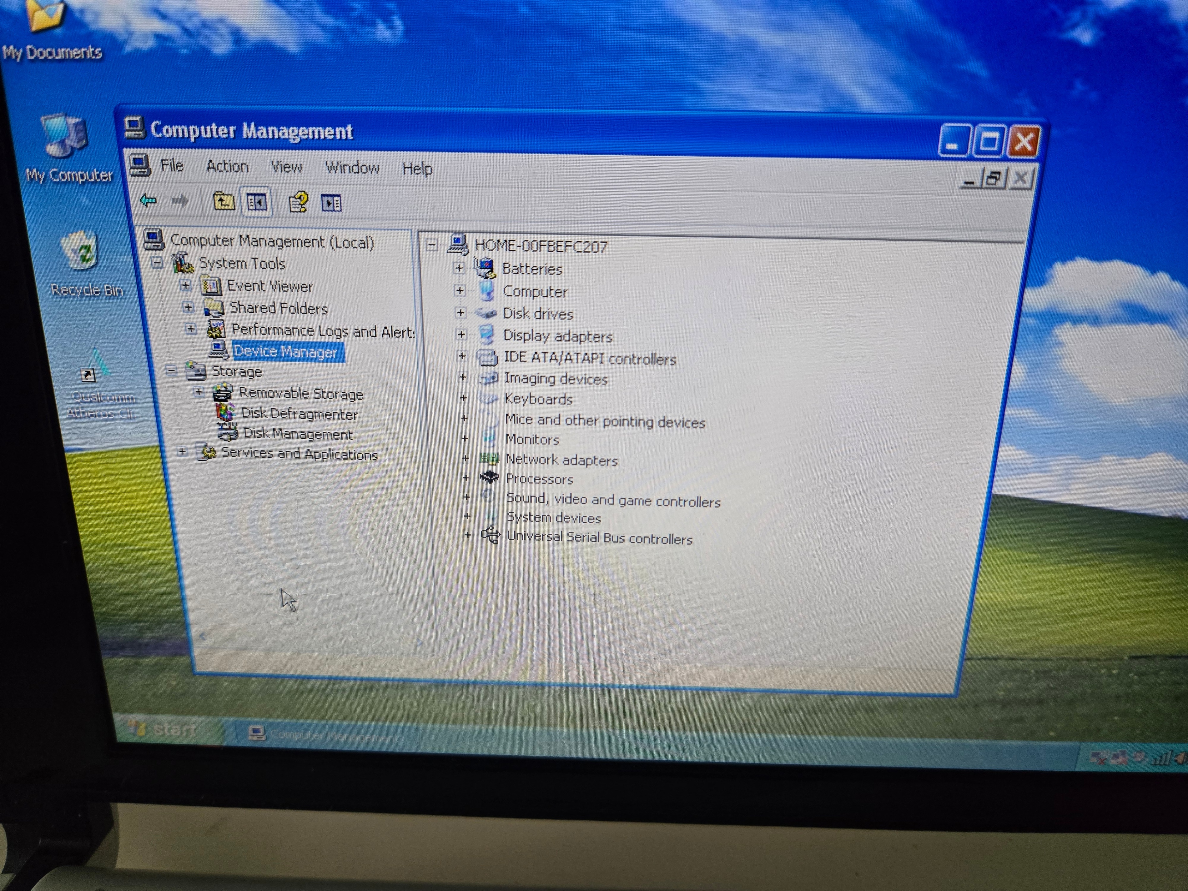Expand the Display adapters node

[x=461, y=335]
